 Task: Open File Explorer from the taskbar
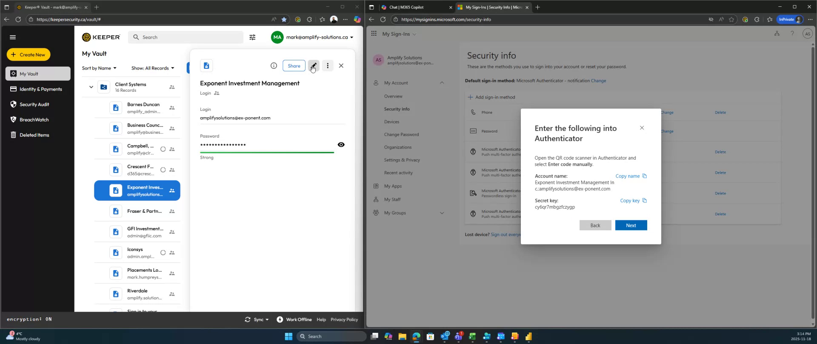pos(402,336)
